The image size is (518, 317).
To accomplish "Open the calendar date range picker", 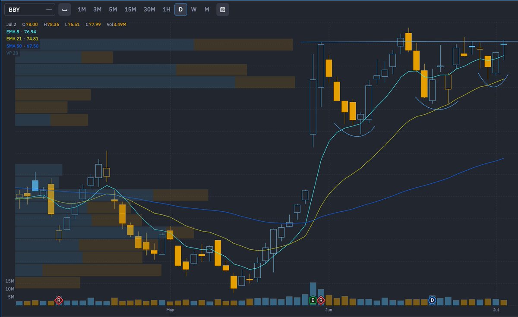I will click(223, 9).
